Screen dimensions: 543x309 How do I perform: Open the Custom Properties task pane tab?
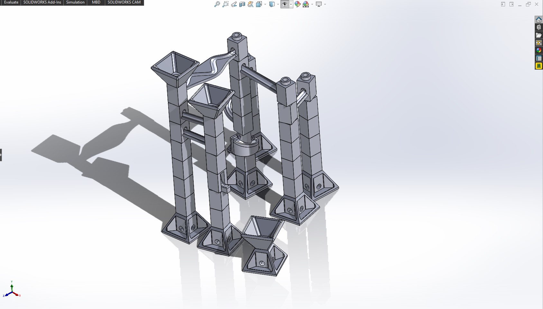[539, 58]
